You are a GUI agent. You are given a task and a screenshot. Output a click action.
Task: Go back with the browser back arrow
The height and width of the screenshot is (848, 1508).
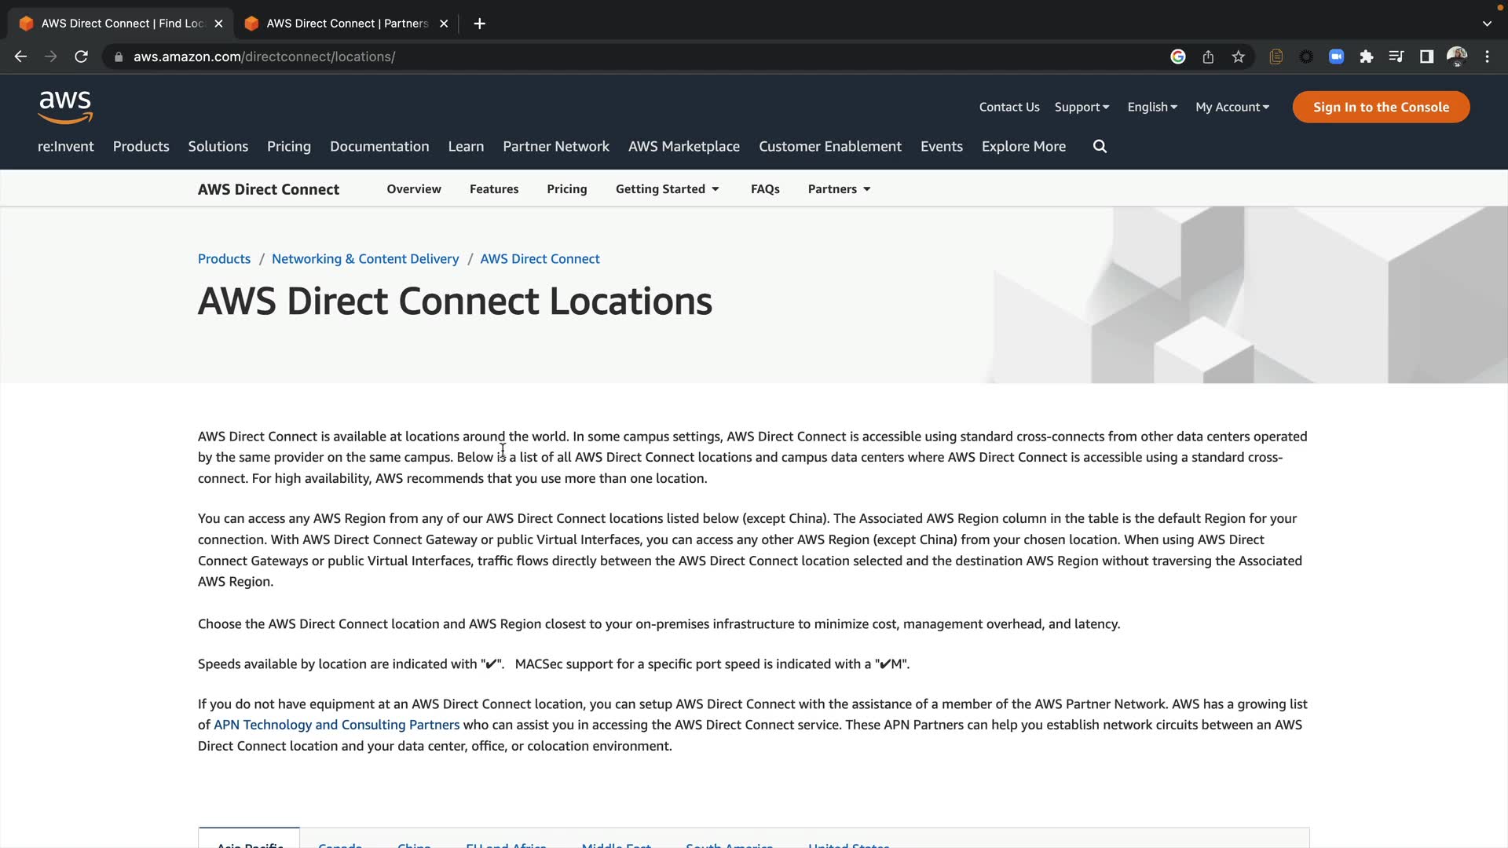coord(21,57)
